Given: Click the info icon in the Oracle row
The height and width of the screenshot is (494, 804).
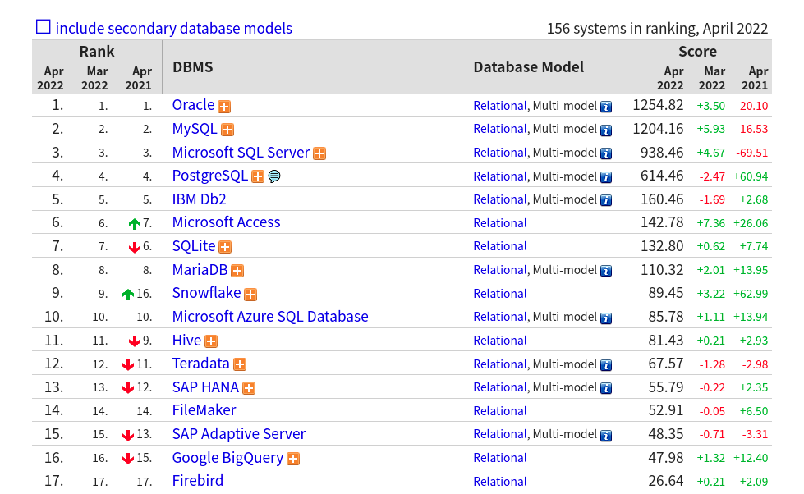Looking at the screenshot, I should click(x=606, y=107).
